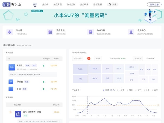Image resolution: width=164 pixels, height=123 pixels.
Task: Click the 再见爱人 blue thumbnail icon
Action: click(x=11, y=67)
